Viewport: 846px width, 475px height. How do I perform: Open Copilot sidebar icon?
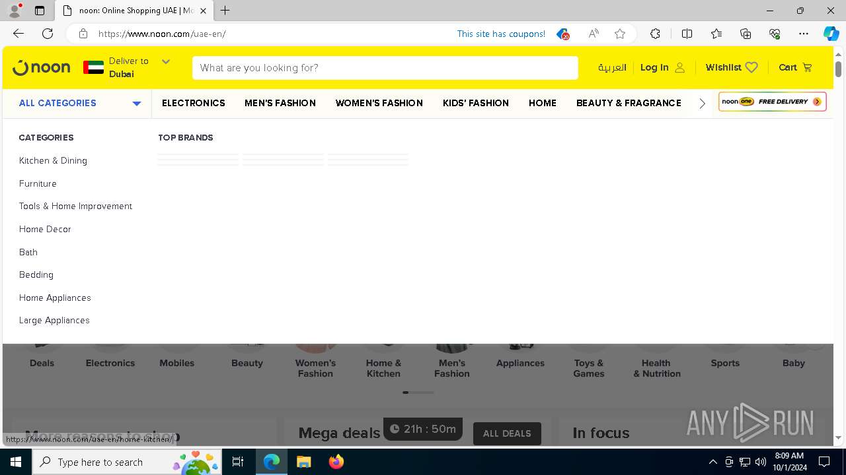[x=831, y=34]
